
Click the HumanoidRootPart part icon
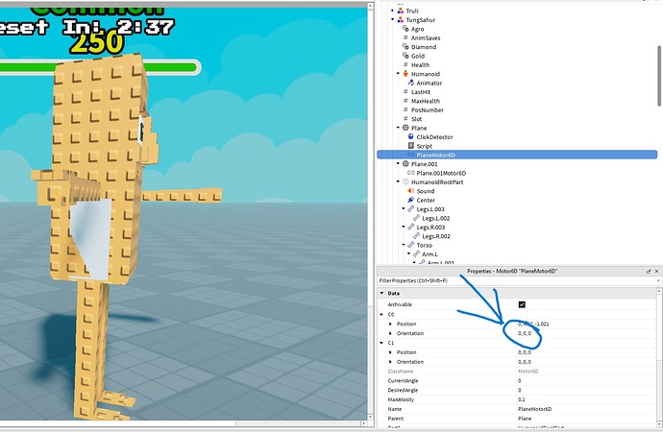pyautogui.click(x=405, y=182)
